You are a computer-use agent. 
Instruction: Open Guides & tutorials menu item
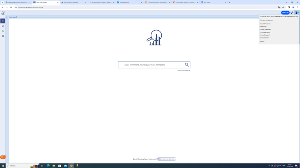point(265,29)
